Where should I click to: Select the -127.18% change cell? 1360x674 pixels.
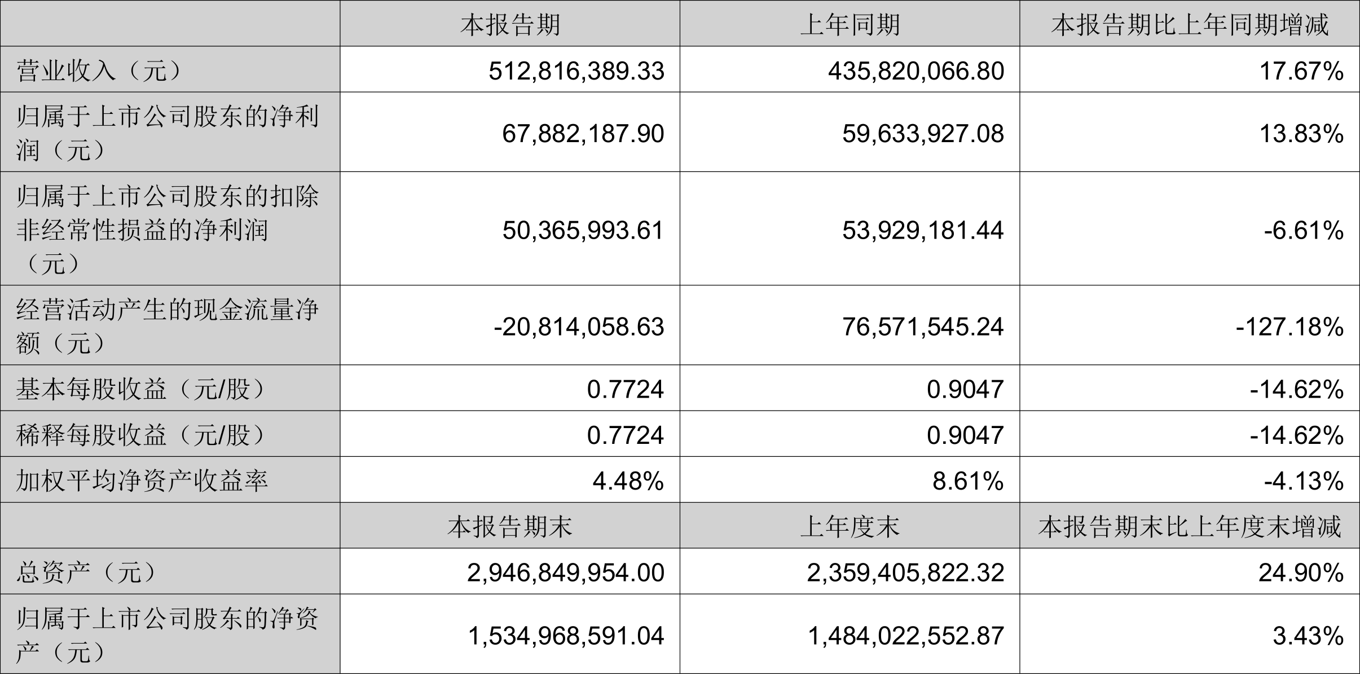pos(1289,327)
